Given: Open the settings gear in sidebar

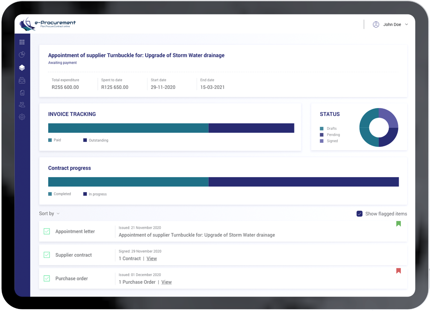Looking at the screenshot, I should (22, 117).
